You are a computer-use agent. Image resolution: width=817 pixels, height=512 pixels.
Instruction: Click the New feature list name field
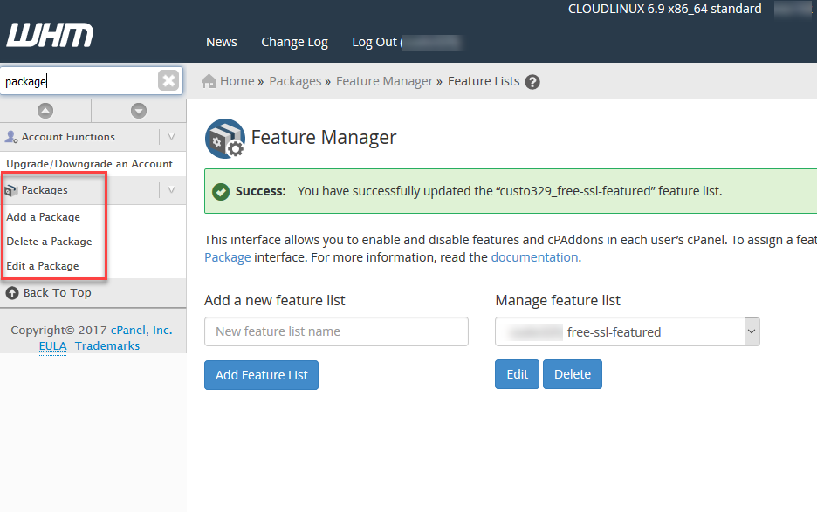[336, 331]
